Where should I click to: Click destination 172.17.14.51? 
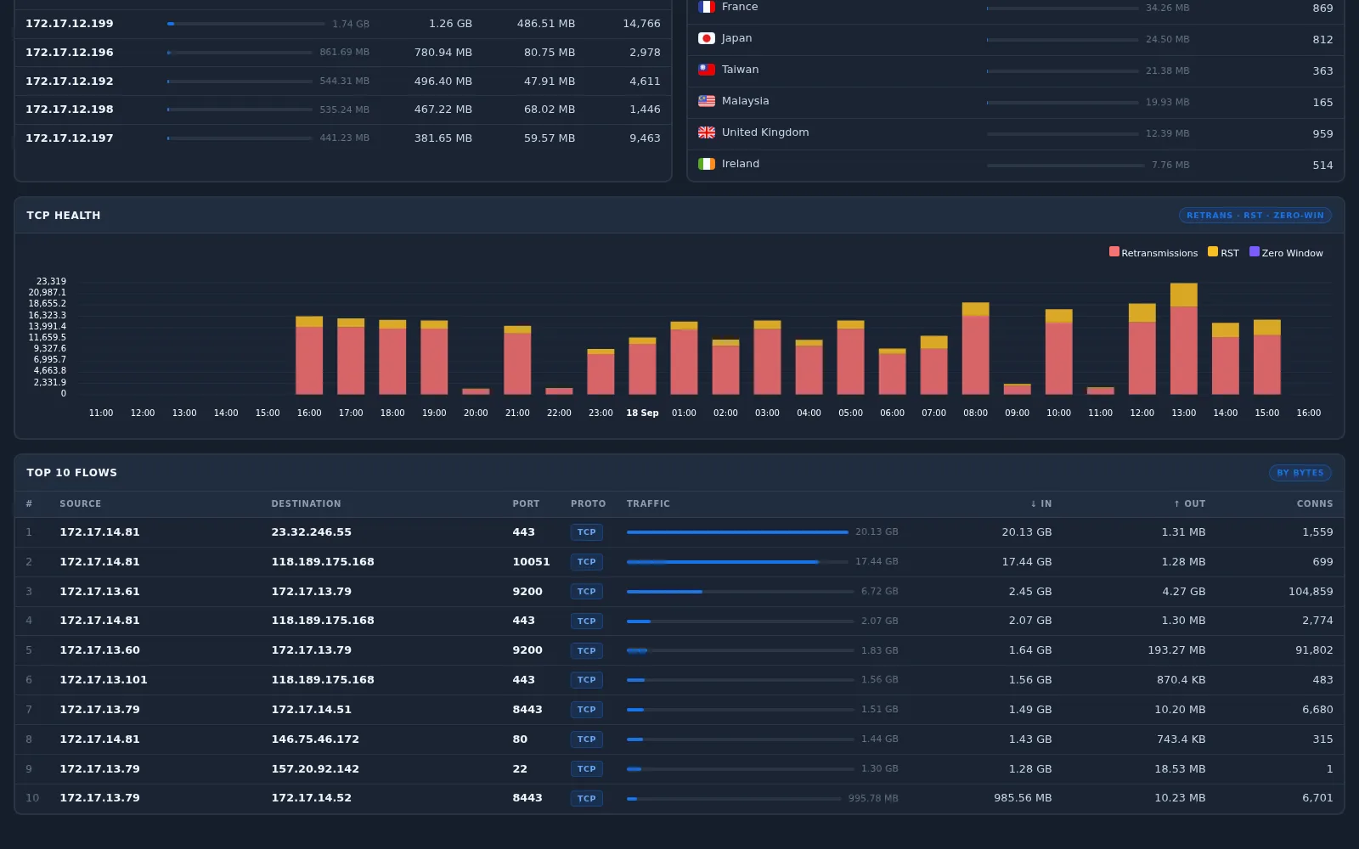coord(312,710)
